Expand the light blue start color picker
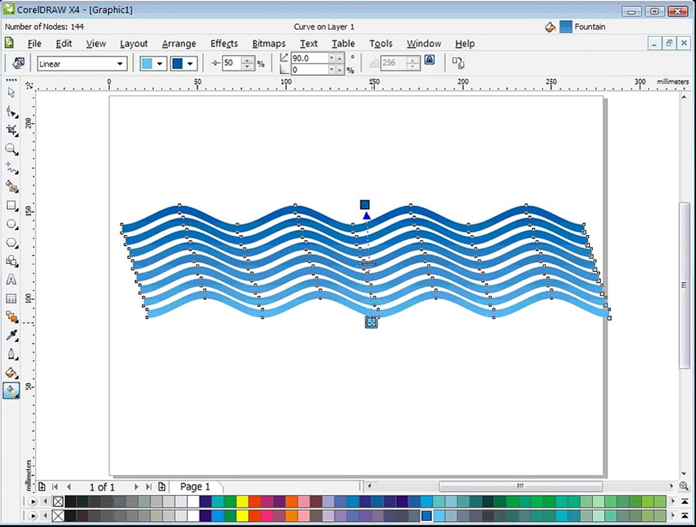 click(159, 63)
